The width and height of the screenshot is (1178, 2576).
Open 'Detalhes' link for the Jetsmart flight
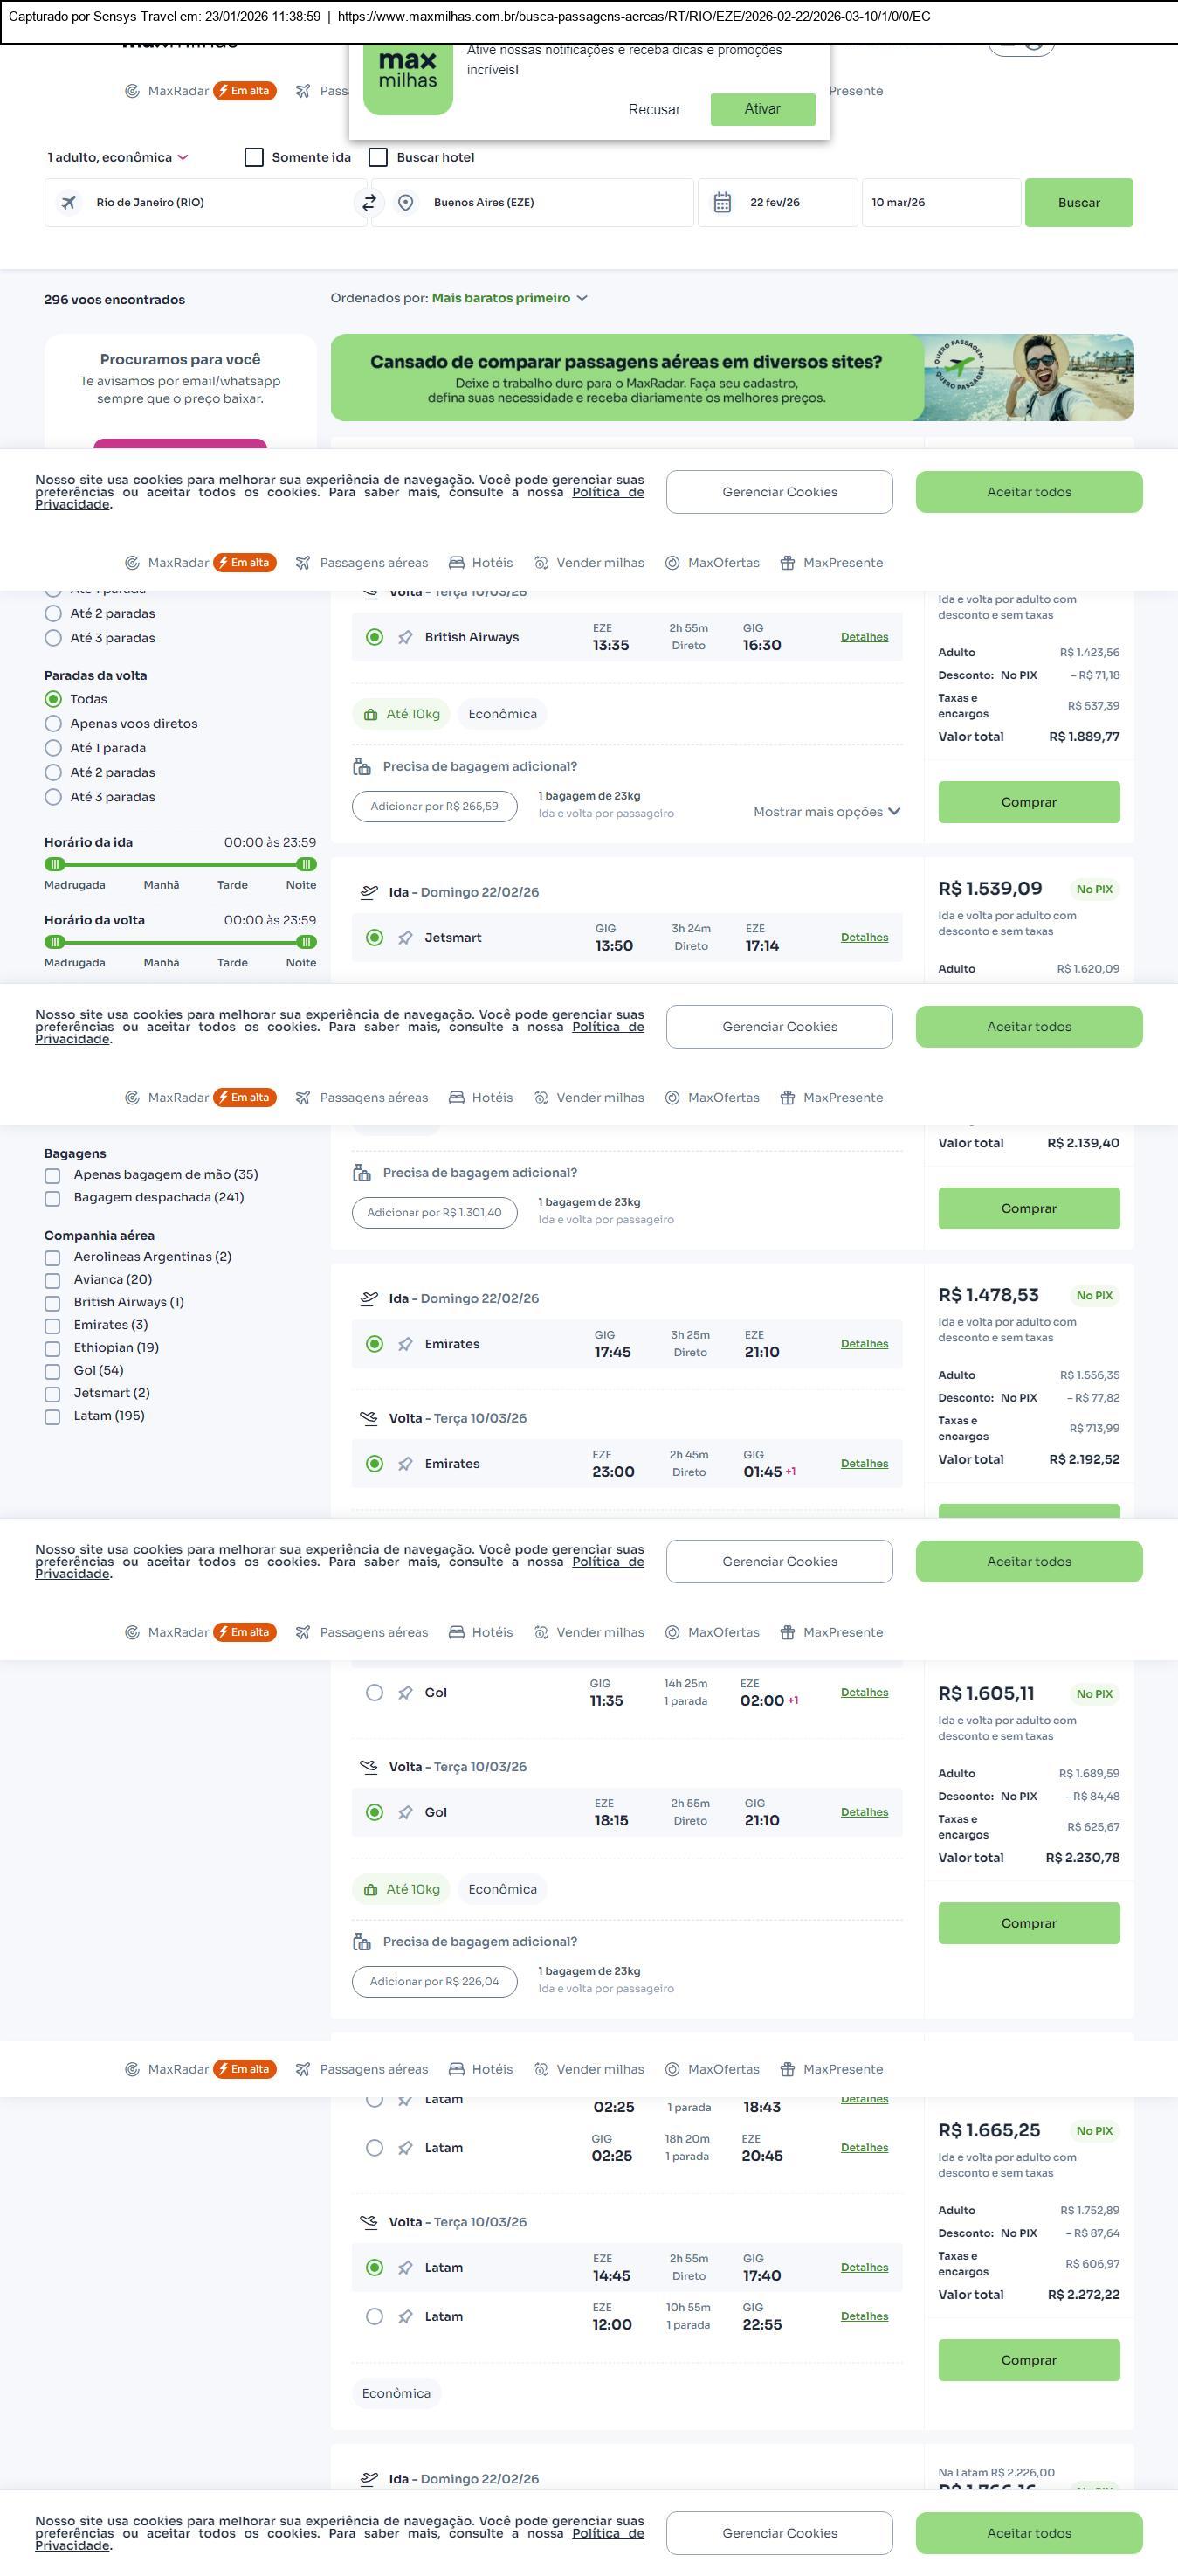click(x=865, y=938)
